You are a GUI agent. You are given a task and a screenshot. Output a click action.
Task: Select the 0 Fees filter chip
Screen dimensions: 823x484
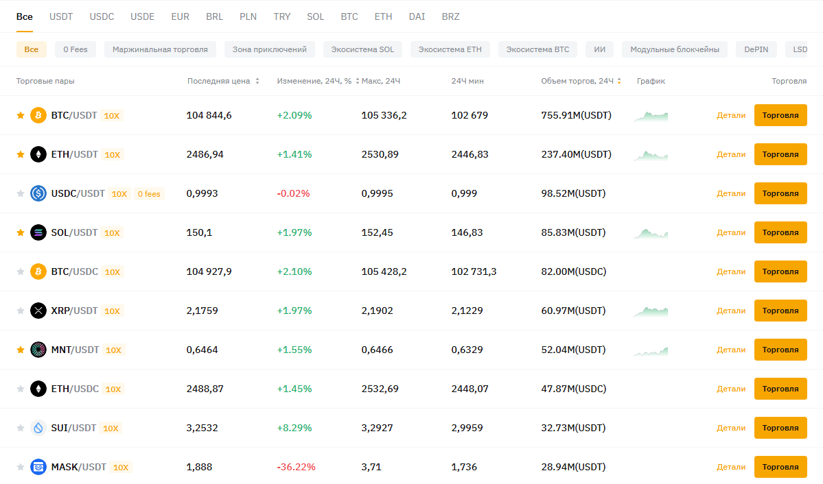76,49
